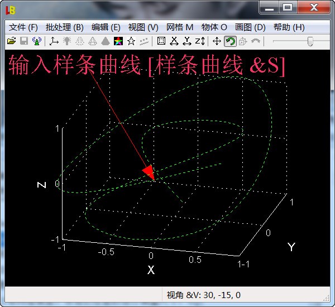
Task: Select the four-arrow pan tool
Action: coord(217,41)
